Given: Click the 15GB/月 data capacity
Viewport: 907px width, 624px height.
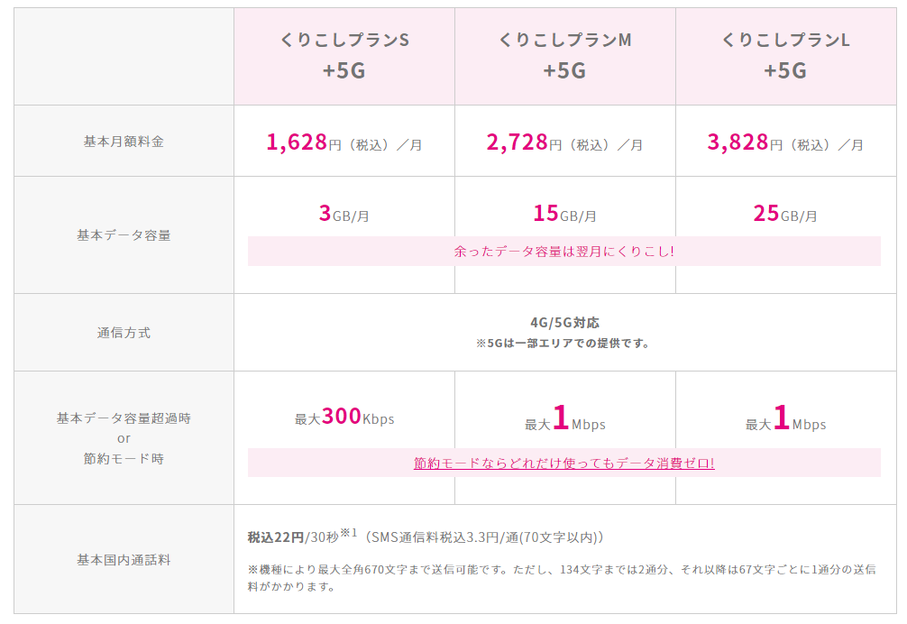Looking at the screenshot, I should click(x=564, y=215).
